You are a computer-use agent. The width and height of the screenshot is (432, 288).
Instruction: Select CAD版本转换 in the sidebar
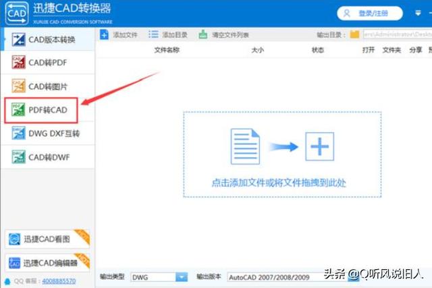[47, 39]
